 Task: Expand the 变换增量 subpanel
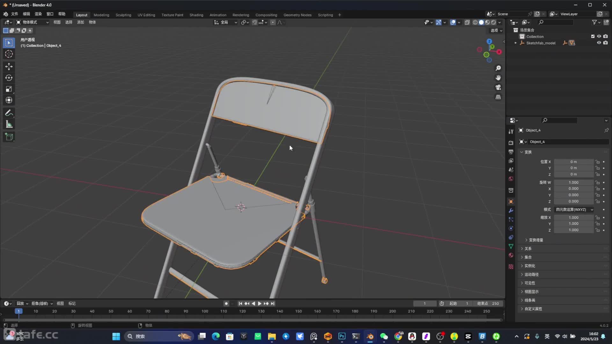coord(536,240)
